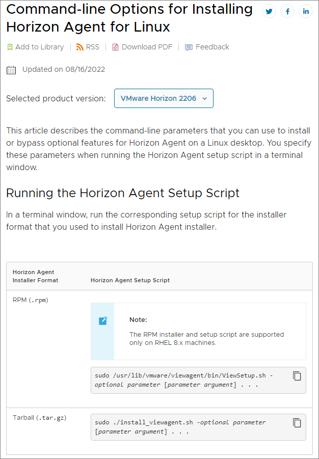Screen dimensions: 319x459
Task: Click the red PDF file icon
Action: coord(115,47)
